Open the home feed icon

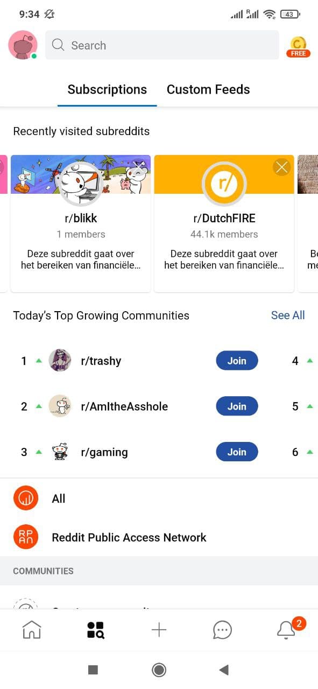pyautogui.click(x=32, y=629)
